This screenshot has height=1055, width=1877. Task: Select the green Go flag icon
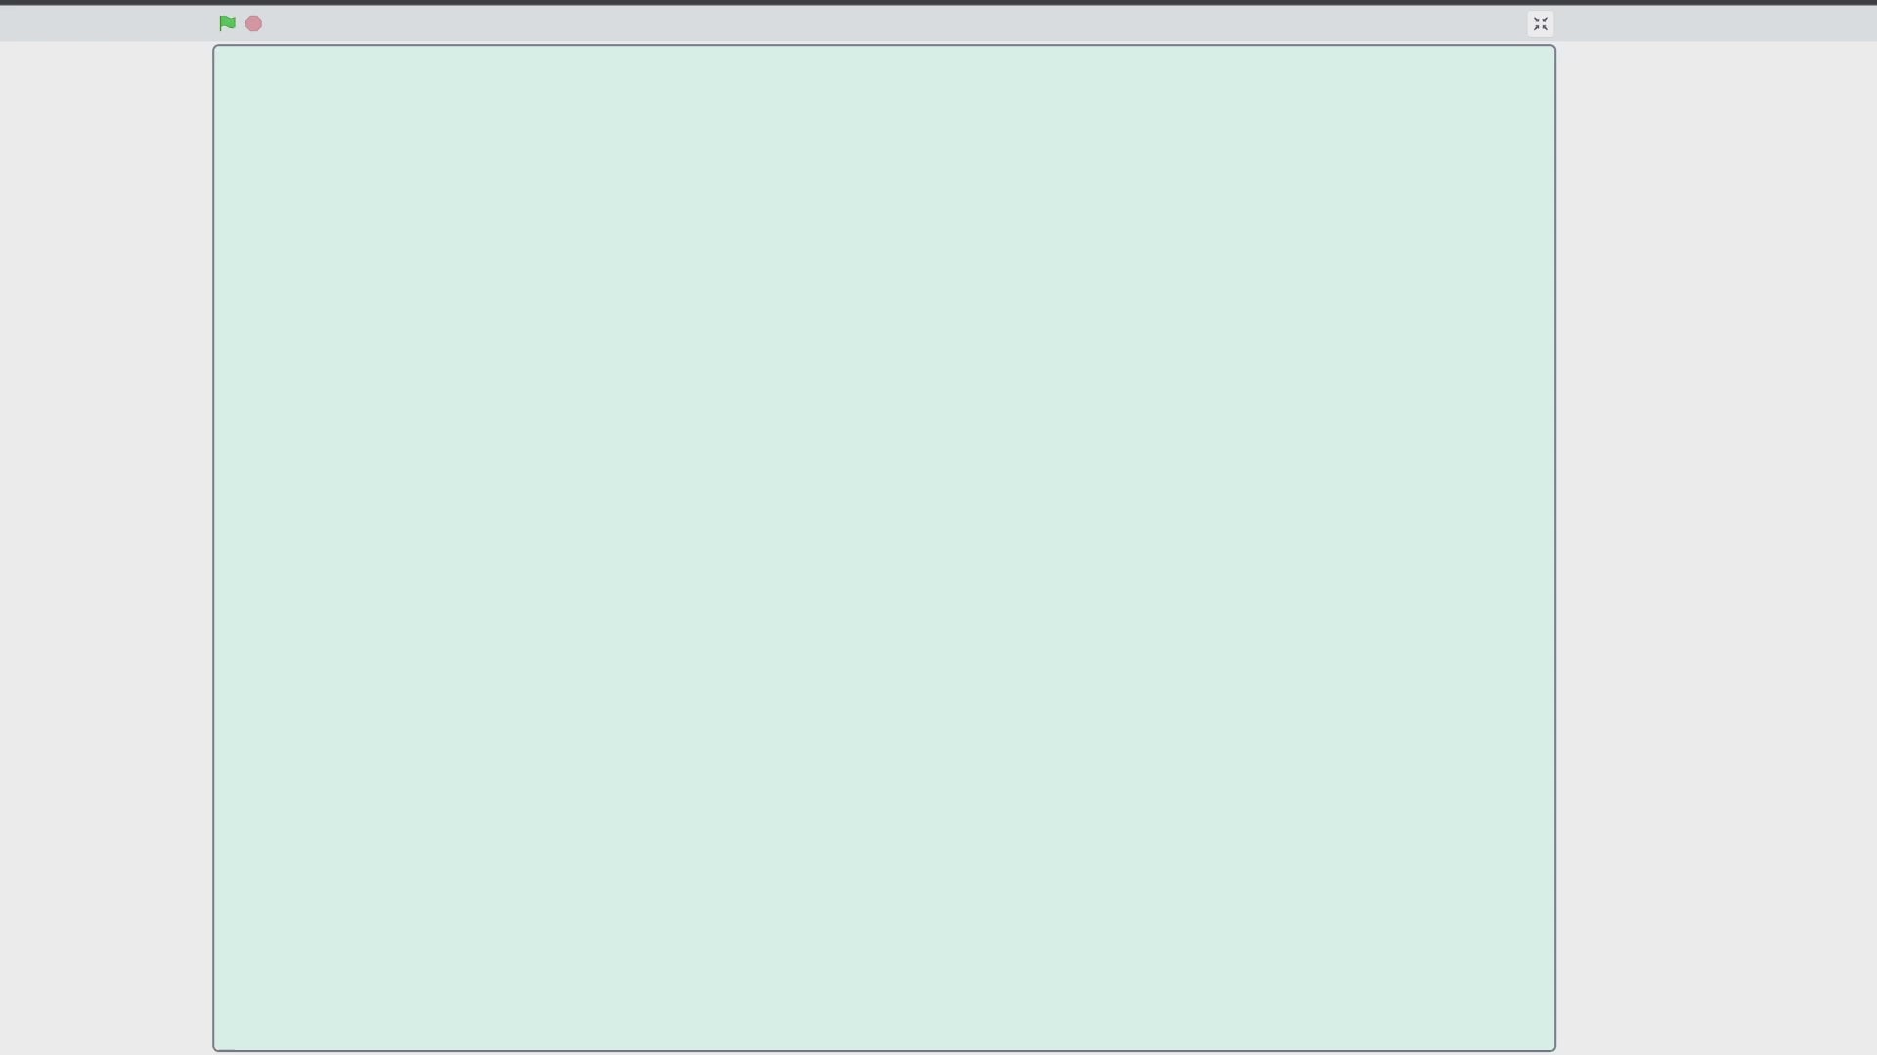pos(227,23)
